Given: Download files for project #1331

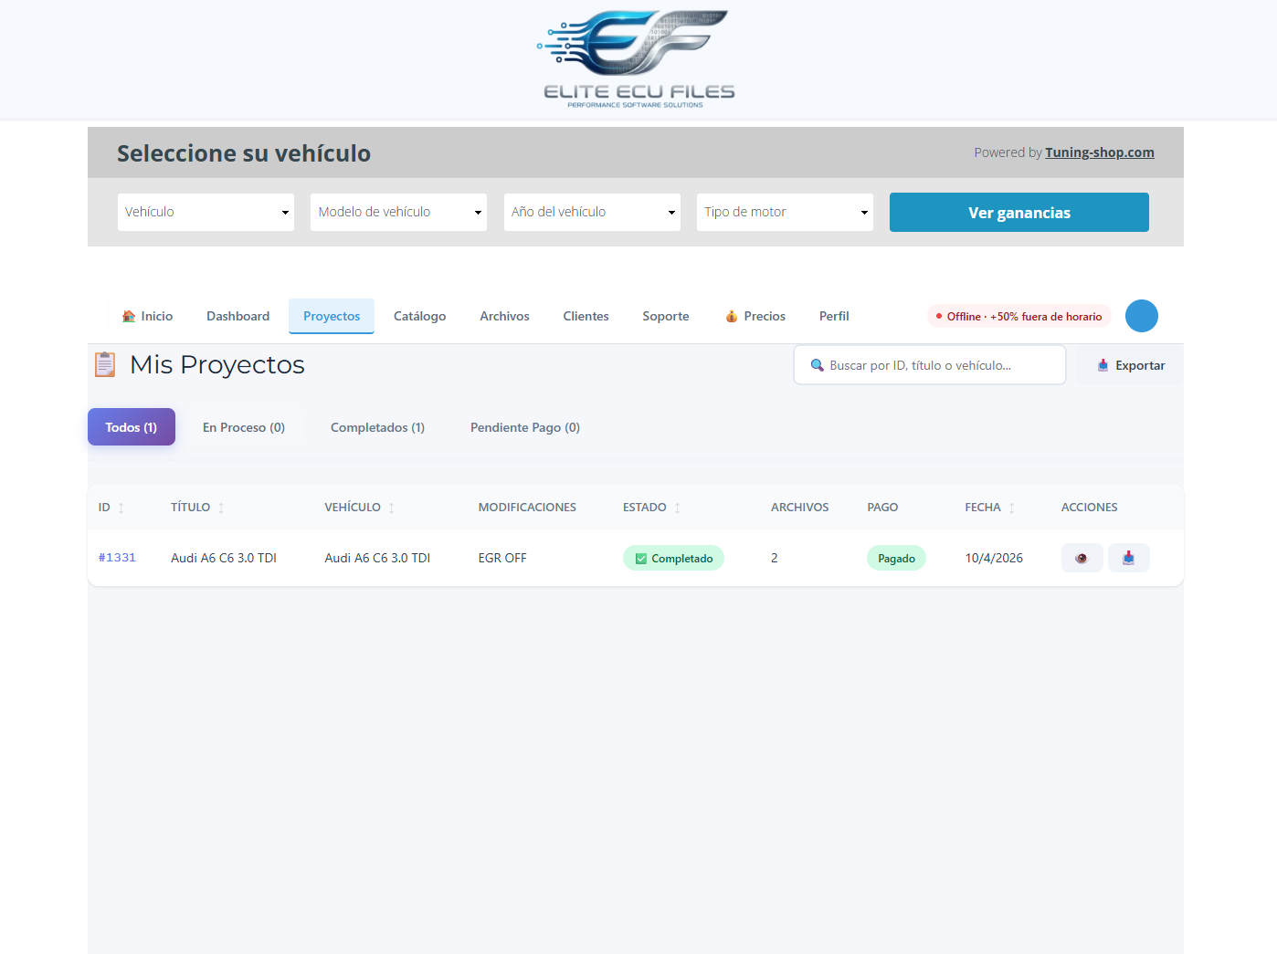Looking at the screenshot, I should (x=1128, y=558).
